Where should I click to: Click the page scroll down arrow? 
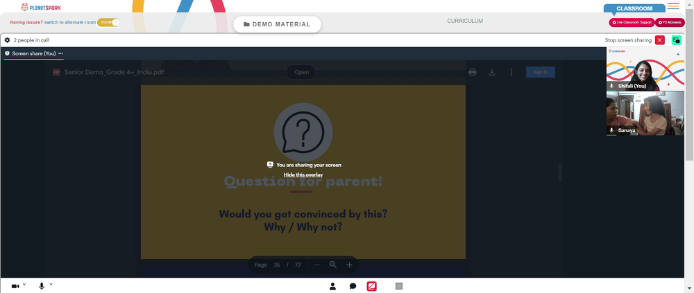[x=690, y=290]
